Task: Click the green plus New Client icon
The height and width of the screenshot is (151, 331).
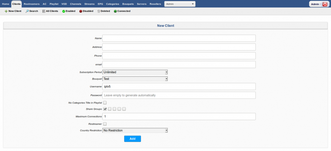Action: coord(6,11)
